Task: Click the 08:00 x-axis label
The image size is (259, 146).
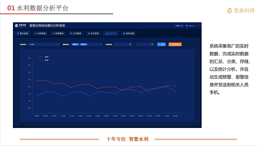Action: [37, 116]
